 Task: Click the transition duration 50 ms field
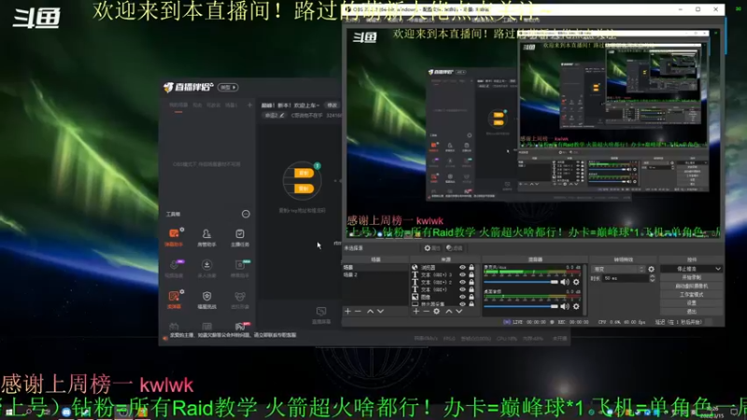tap(625, 278)
